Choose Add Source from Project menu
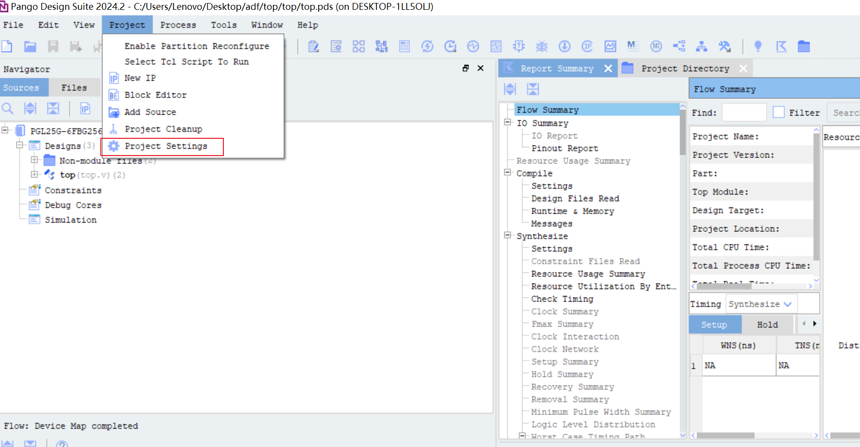Image resolution: width=860 pixels, height=447 pixels. (x=150, y=112)
